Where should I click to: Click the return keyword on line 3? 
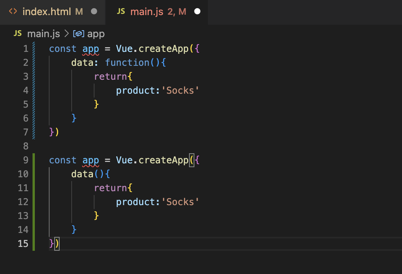(110, 76)
